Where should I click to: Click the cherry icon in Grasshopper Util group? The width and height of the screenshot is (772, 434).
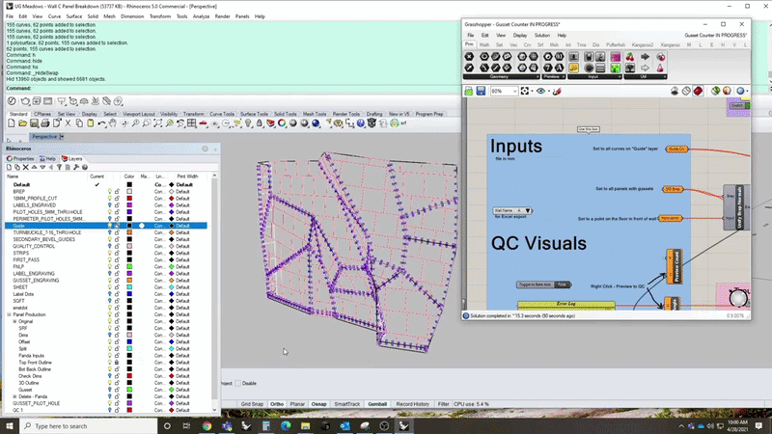pyautogui.click(x=630, y=57)
